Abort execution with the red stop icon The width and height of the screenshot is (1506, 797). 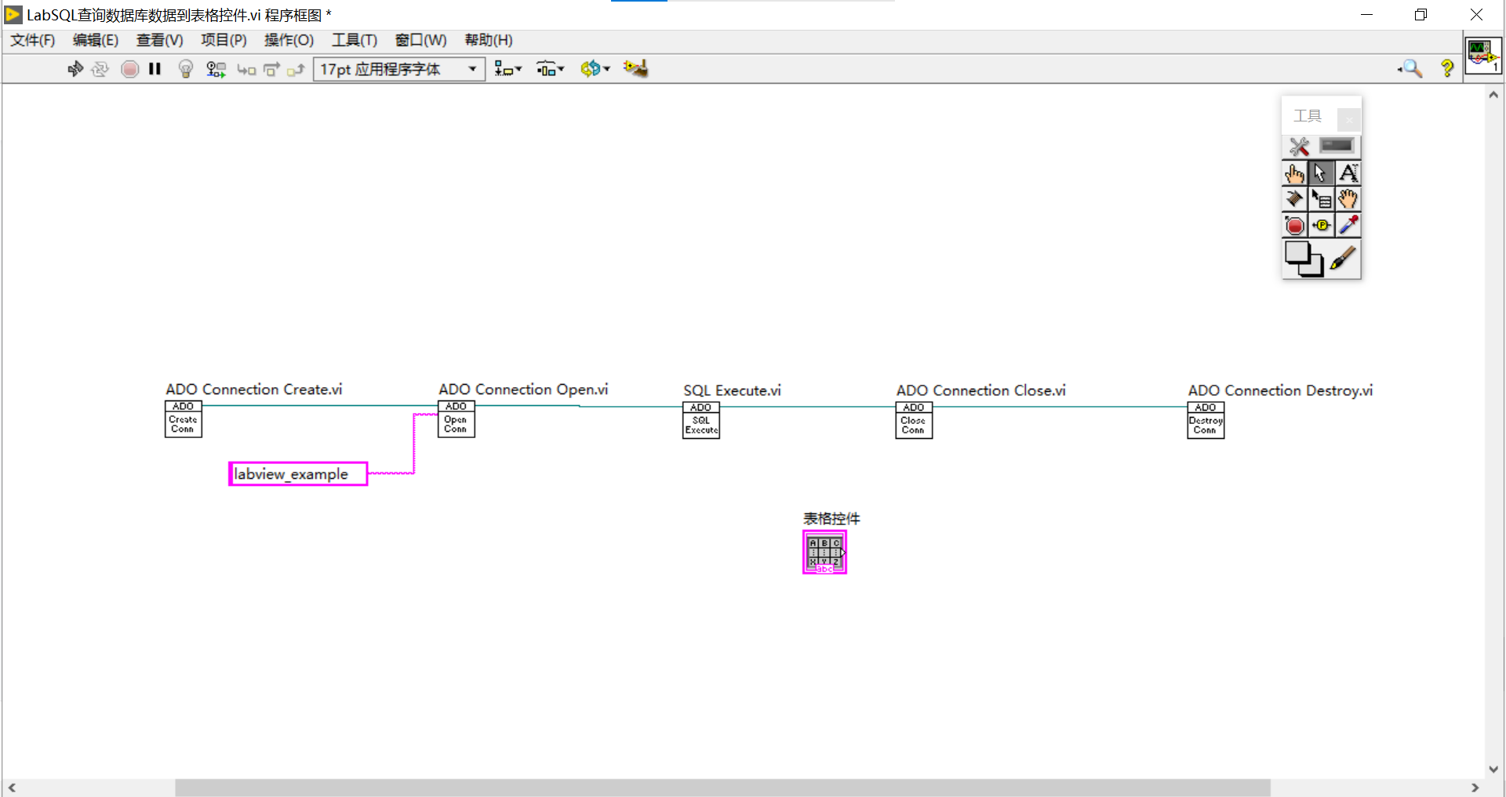pos(129,69)
